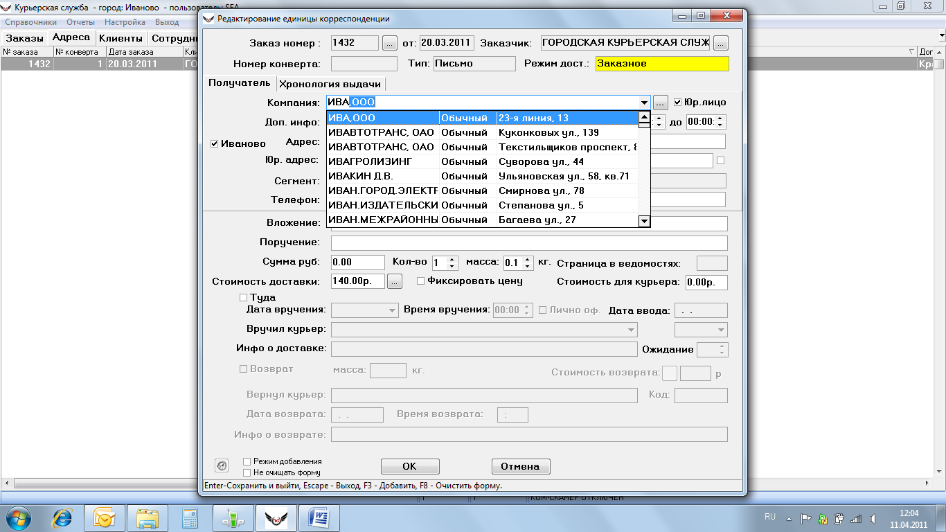Sort by Дата заказа column header
The image size is (946, 532).
click(144, 52)
